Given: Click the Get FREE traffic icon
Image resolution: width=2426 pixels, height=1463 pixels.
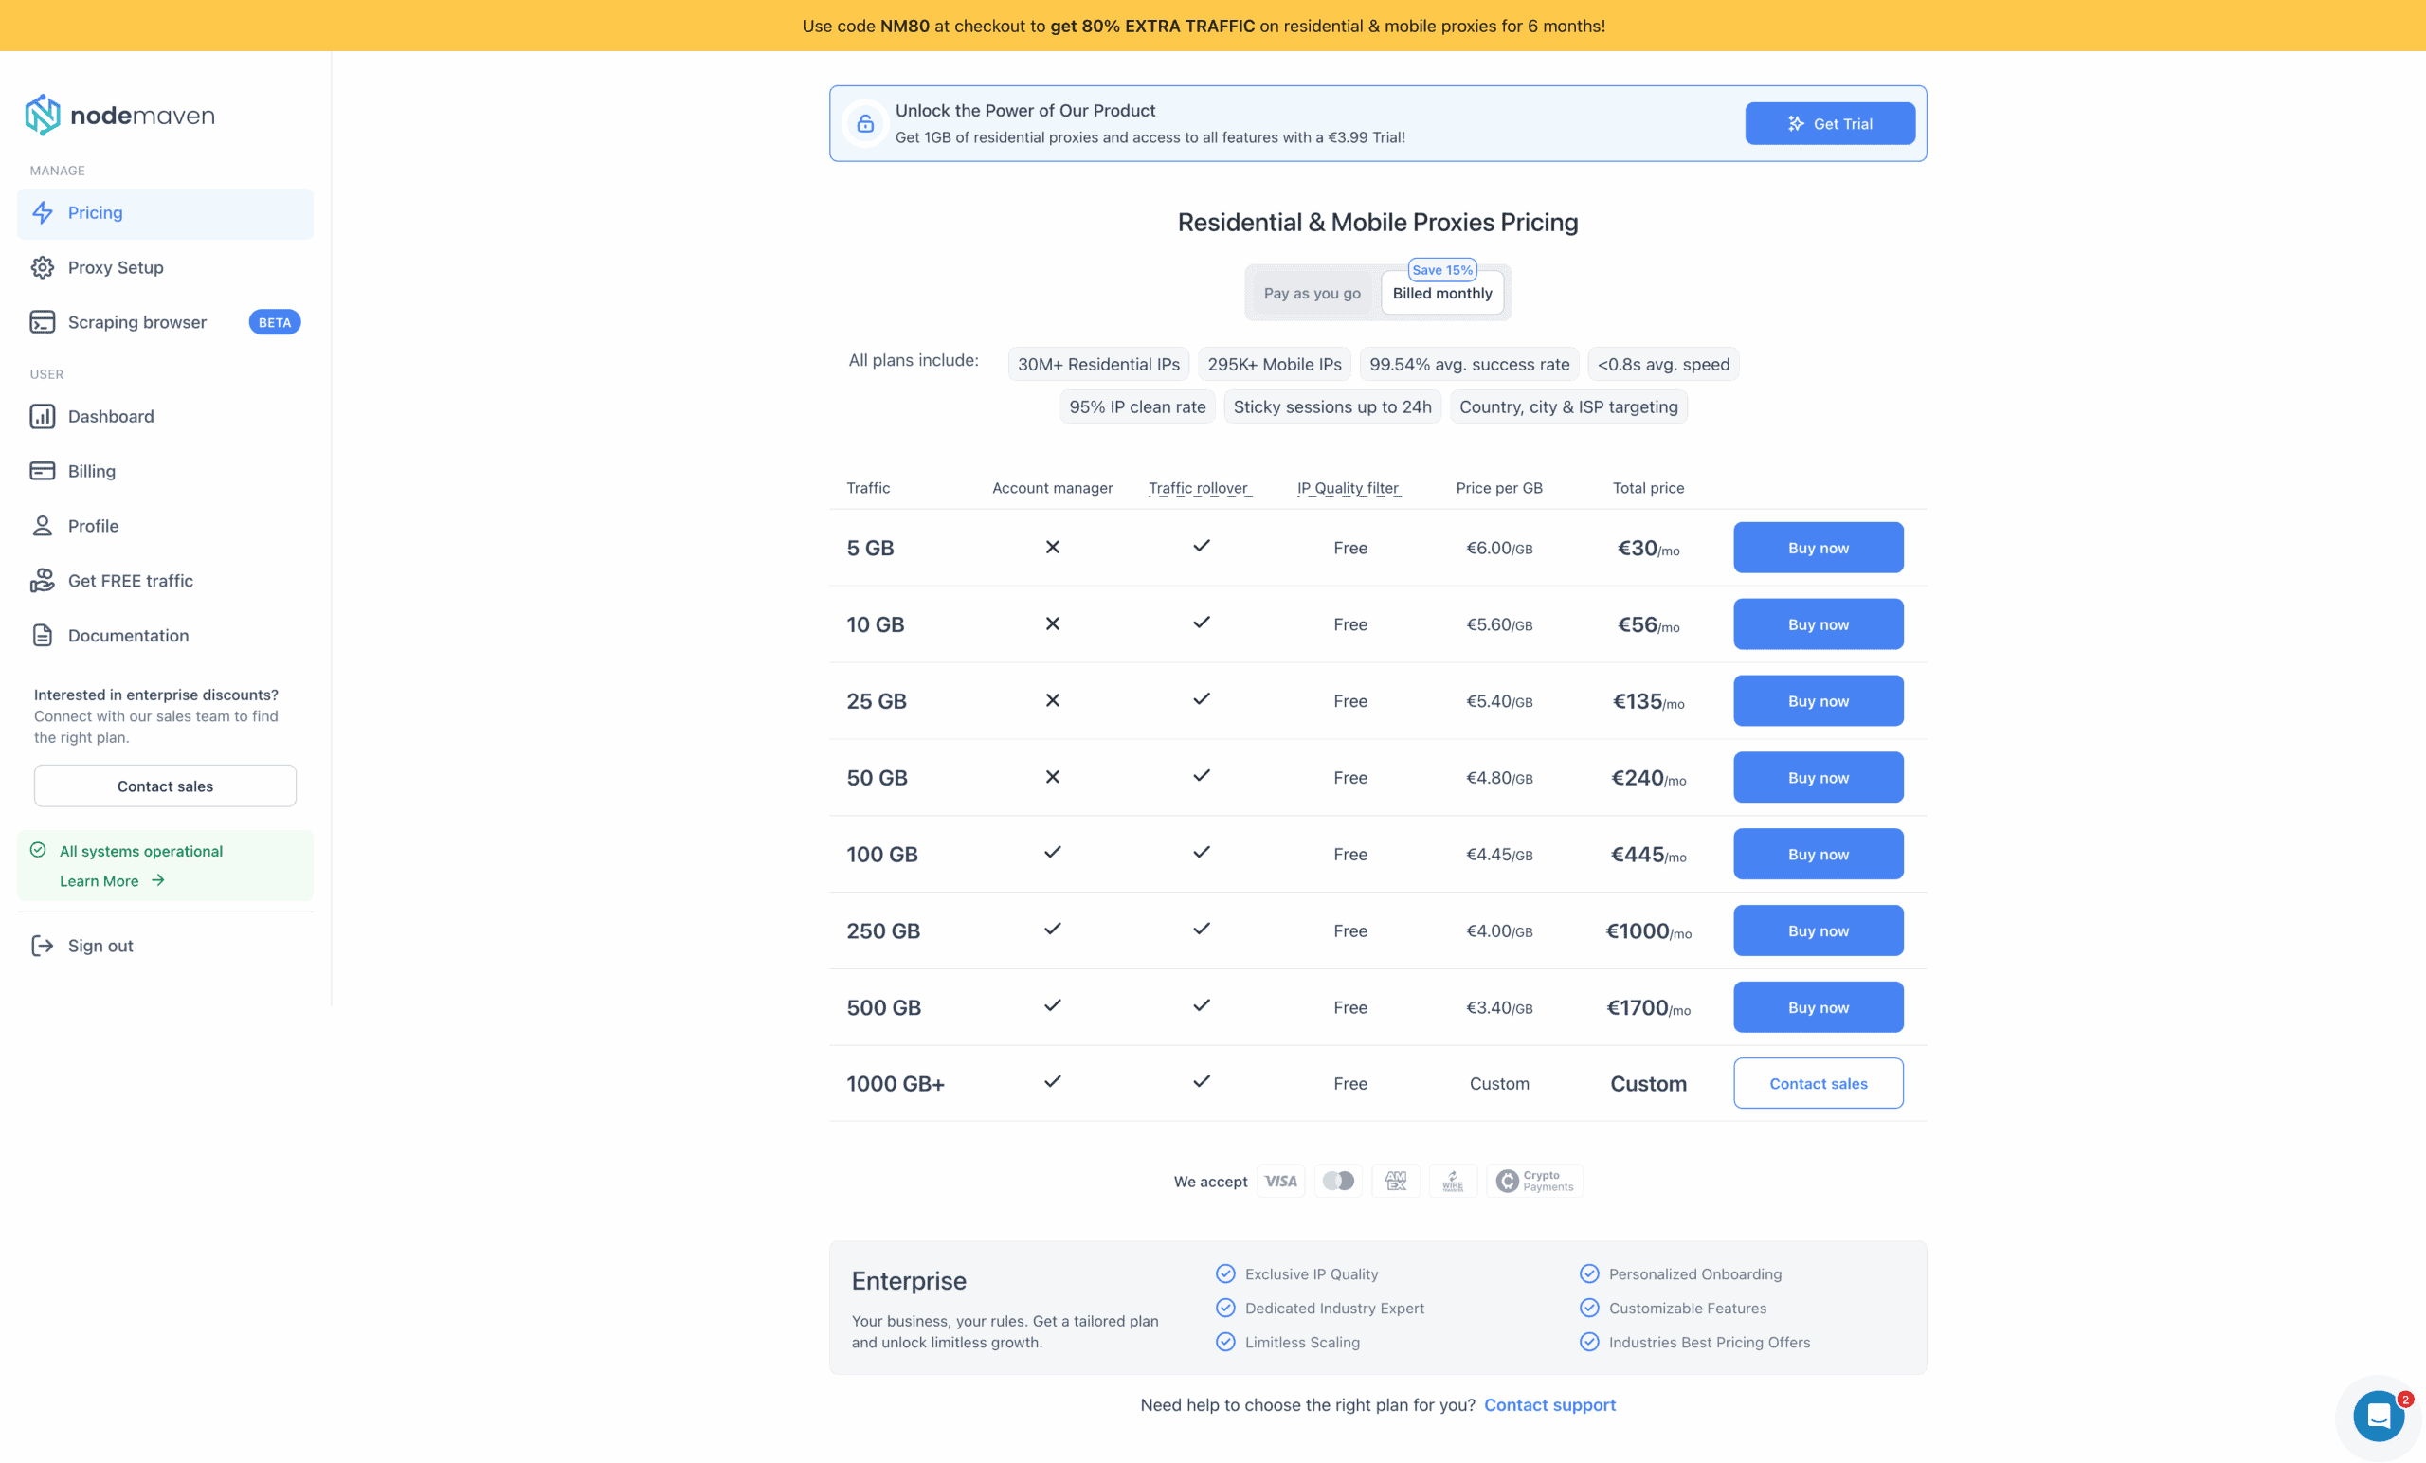Looking at the screenshot, I should click(43, 581).
